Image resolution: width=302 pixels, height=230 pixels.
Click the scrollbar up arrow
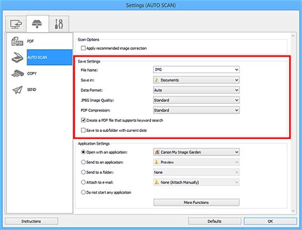click(293, 36)
